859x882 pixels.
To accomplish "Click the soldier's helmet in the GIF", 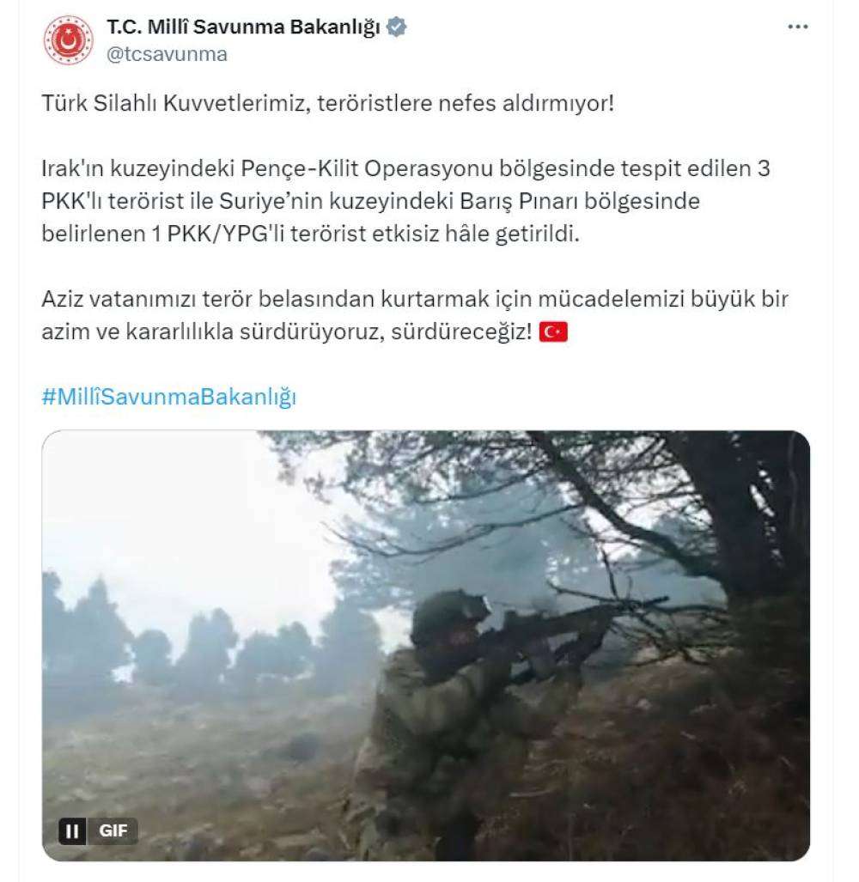I will [x=449, y=616].
